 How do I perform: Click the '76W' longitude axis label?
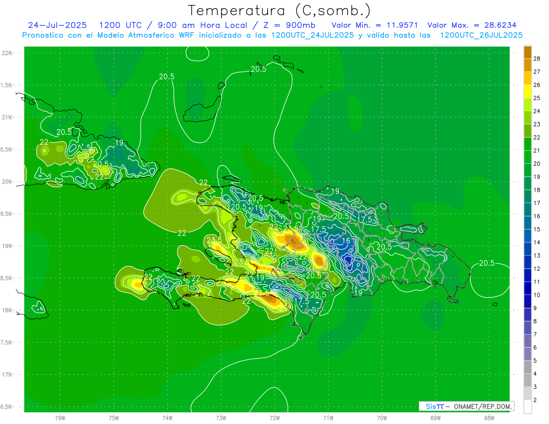tap(60, 418)
